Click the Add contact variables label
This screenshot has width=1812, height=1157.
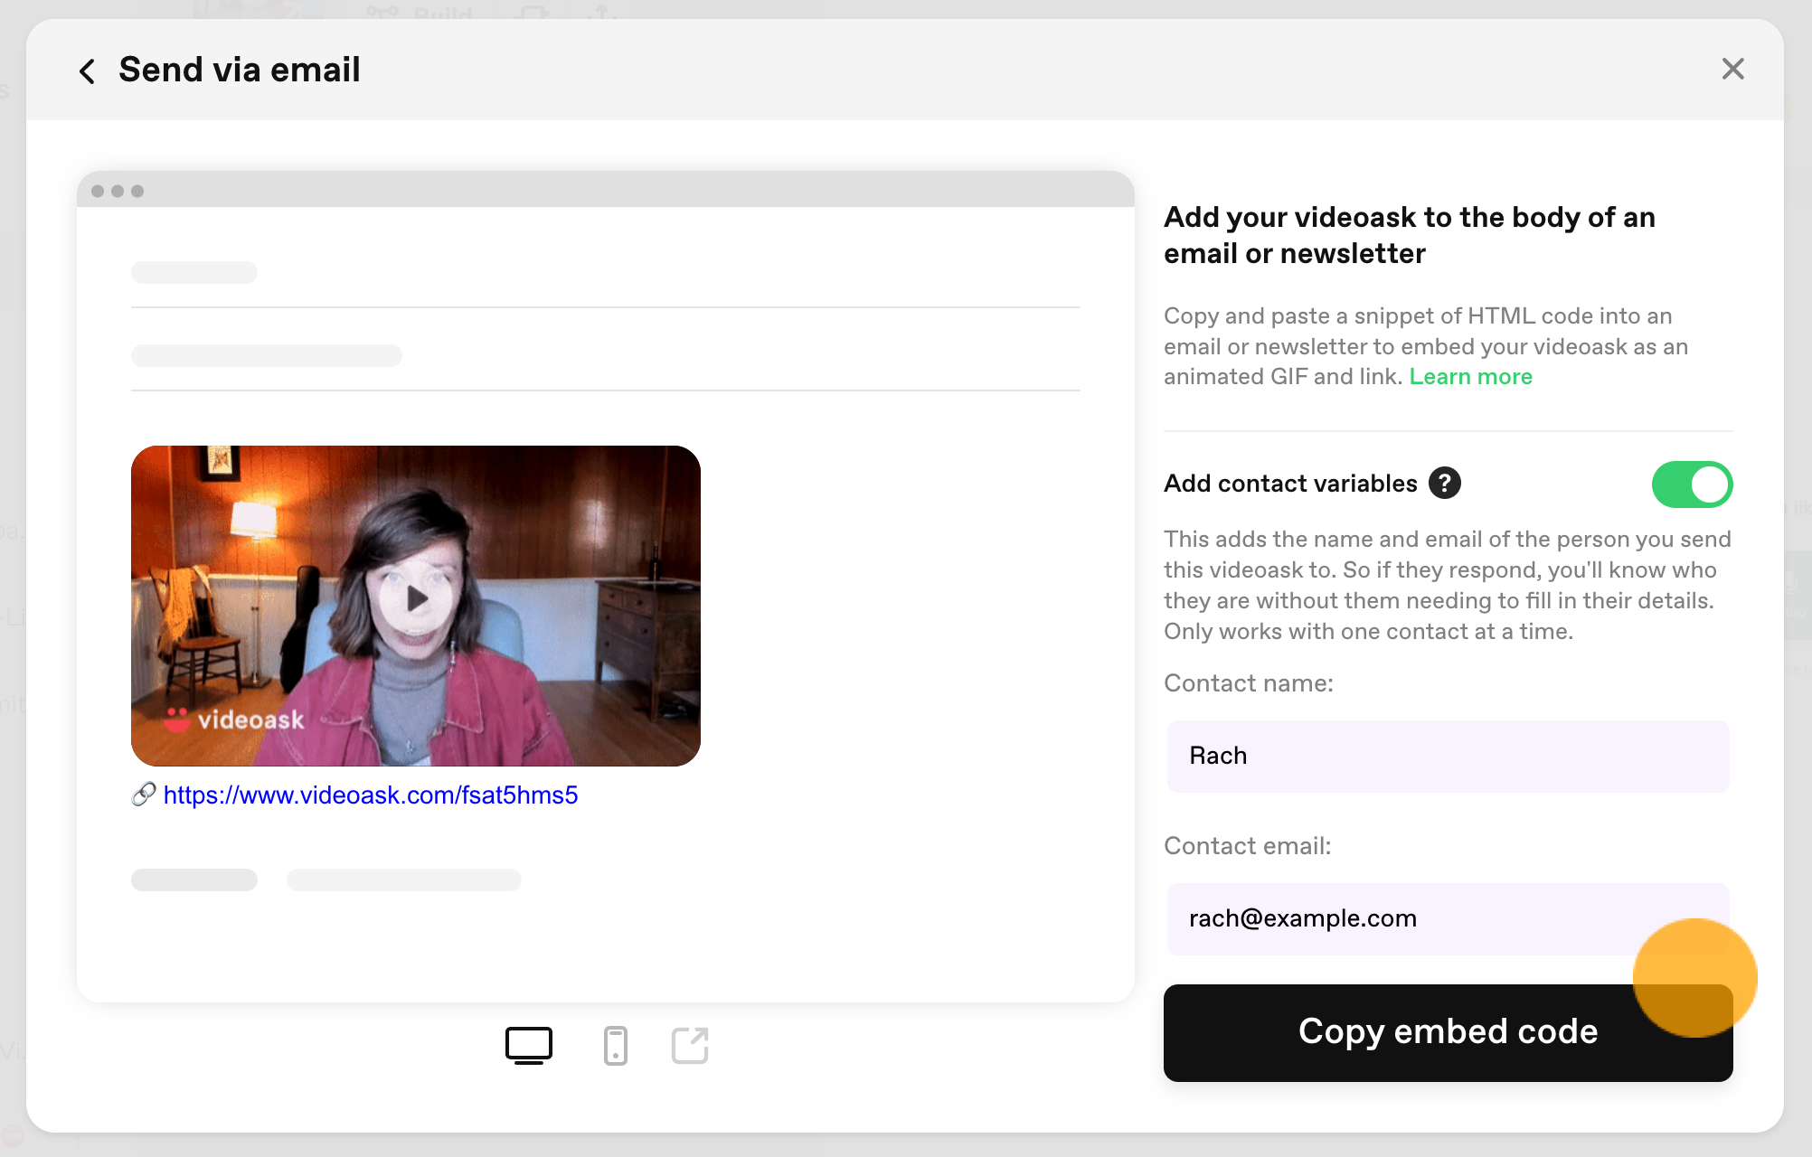(1289, 484)
